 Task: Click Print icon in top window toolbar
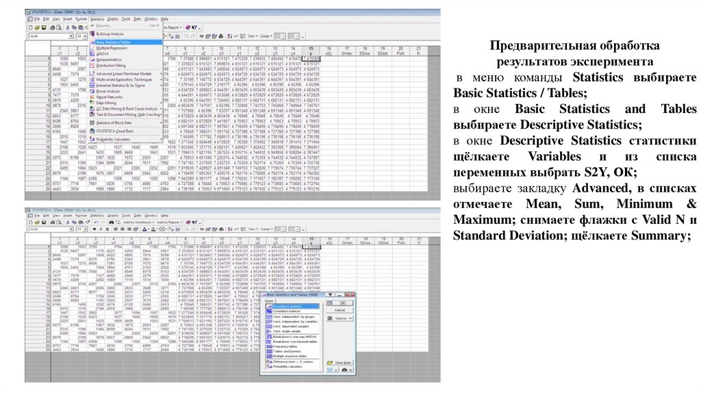pyautogui.click(x=52, y=27)
